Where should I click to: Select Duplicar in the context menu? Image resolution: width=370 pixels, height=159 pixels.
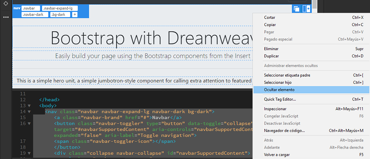click(x=271, y=56)
